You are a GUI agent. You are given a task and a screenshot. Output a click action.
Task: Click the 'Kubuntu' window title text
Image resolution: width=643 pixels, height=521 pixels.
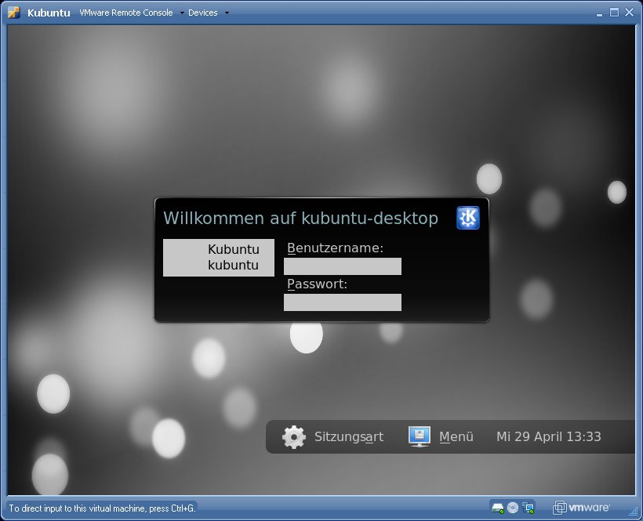pos(49,13)
